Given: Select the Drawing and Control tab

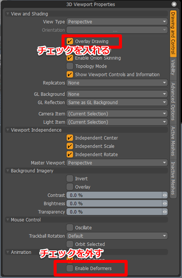Looking at the screenshot, I should click(173, 33).
